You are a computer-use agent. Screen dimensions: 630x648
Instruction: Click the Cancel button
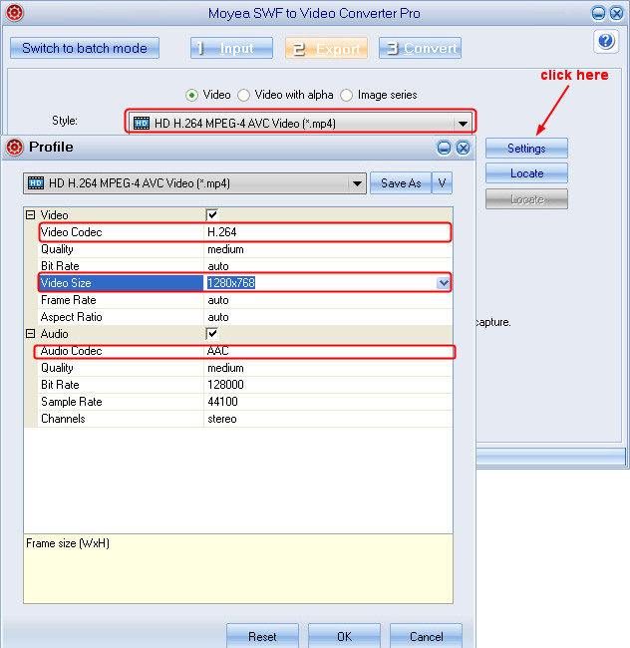pyautogui.click(x=426, y=636)
